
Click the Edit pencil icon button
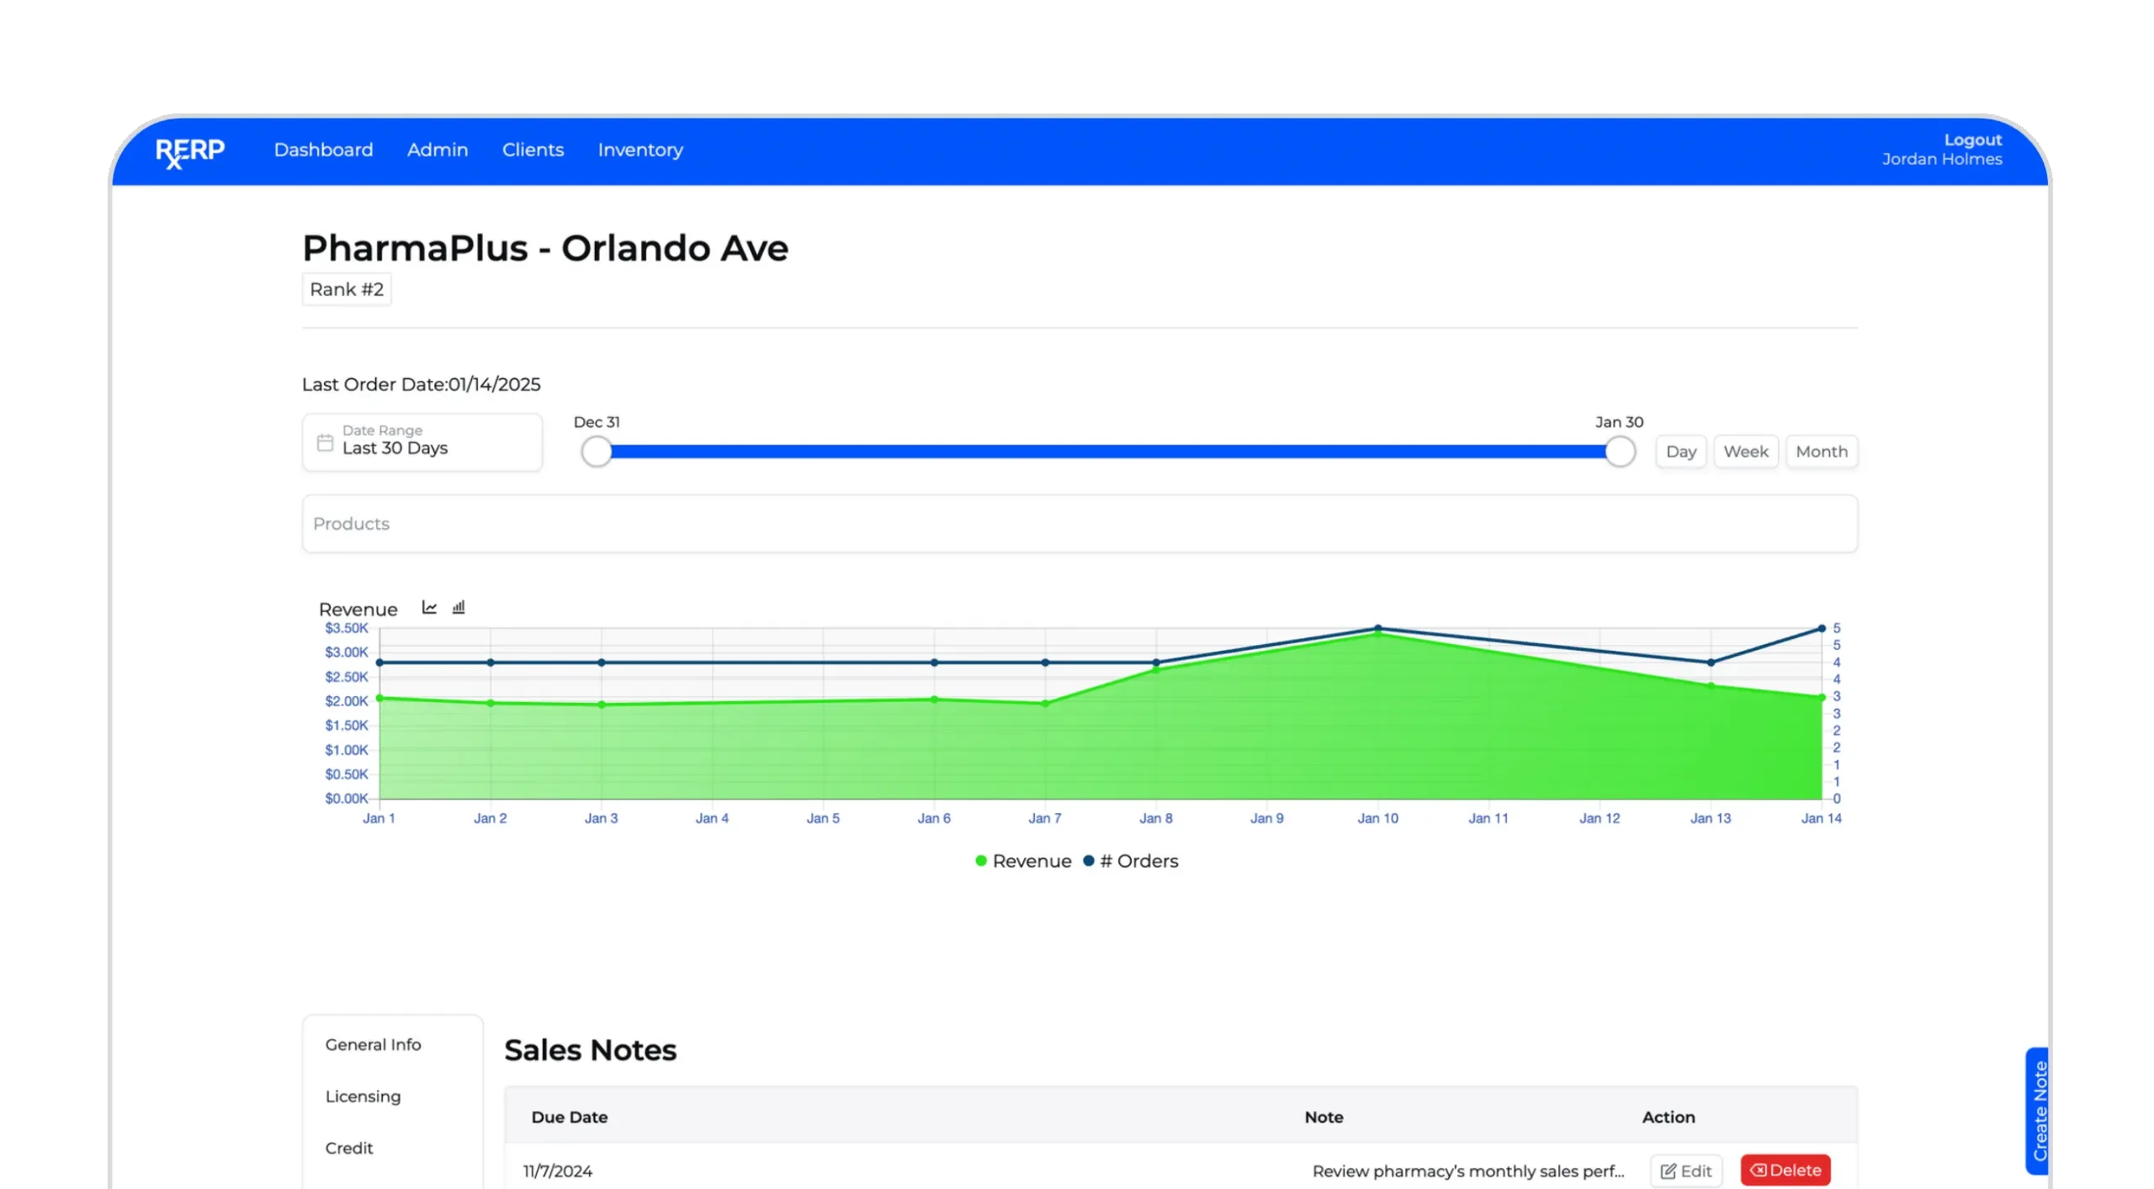tap(1686, 1171)
